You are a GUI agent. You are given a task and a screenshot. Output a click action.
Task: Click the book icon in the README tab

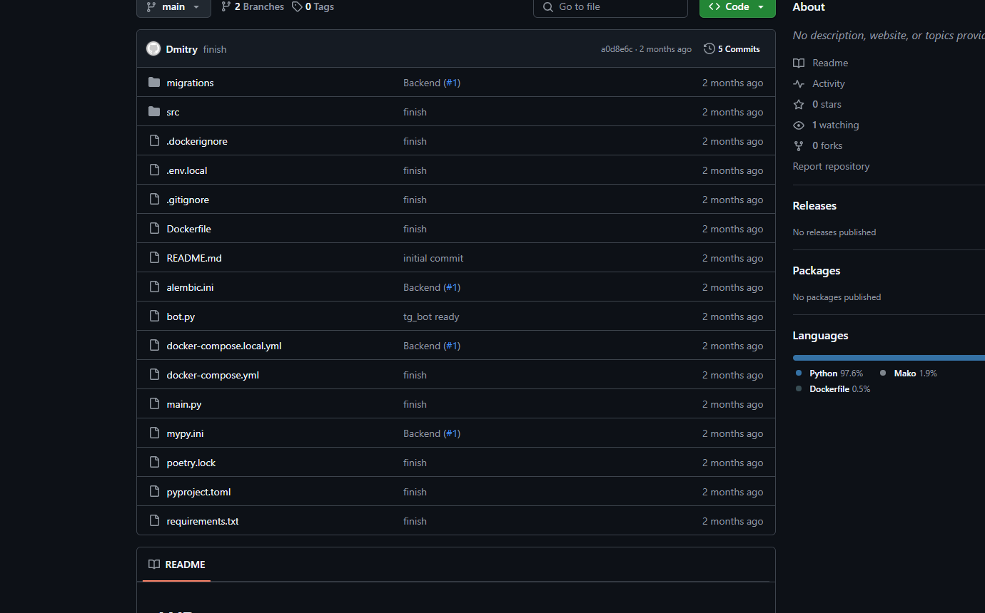(154, 565)
